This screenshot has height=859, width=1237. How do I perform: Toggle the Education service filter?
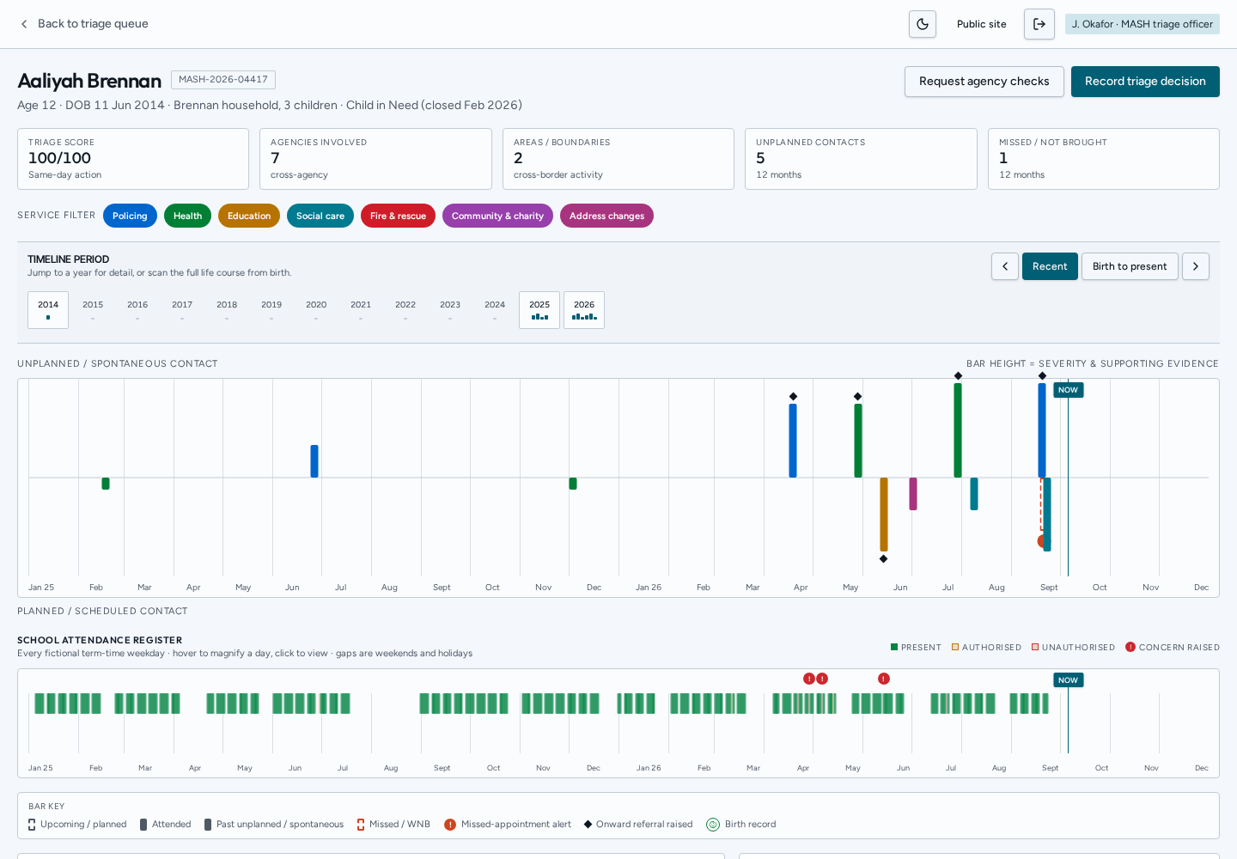249,216
